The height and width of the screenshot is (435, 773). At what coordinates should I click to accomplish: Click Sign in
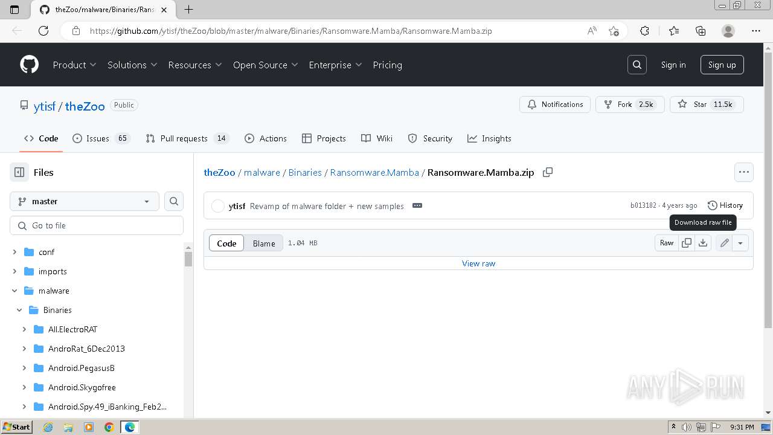tap(673, 65)
